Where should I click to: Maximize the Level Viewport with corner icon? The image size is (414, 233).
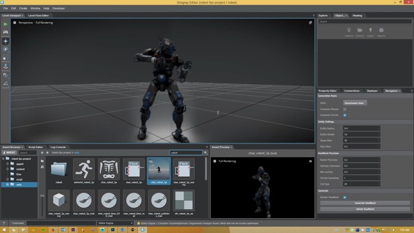[x=310, y=23]
